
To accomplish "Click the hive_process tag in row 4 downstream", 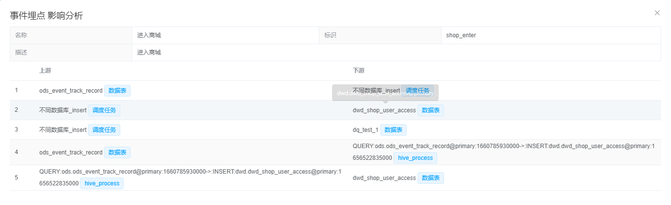I will pyautogui.click(x=415, y=158).
